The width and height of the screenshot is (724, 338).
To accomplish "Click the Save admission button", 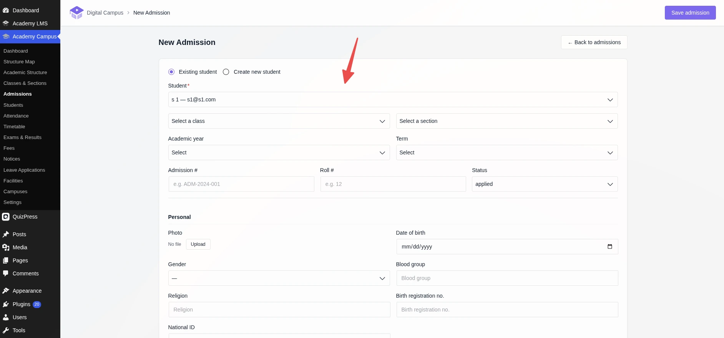I will pos(690,13).
